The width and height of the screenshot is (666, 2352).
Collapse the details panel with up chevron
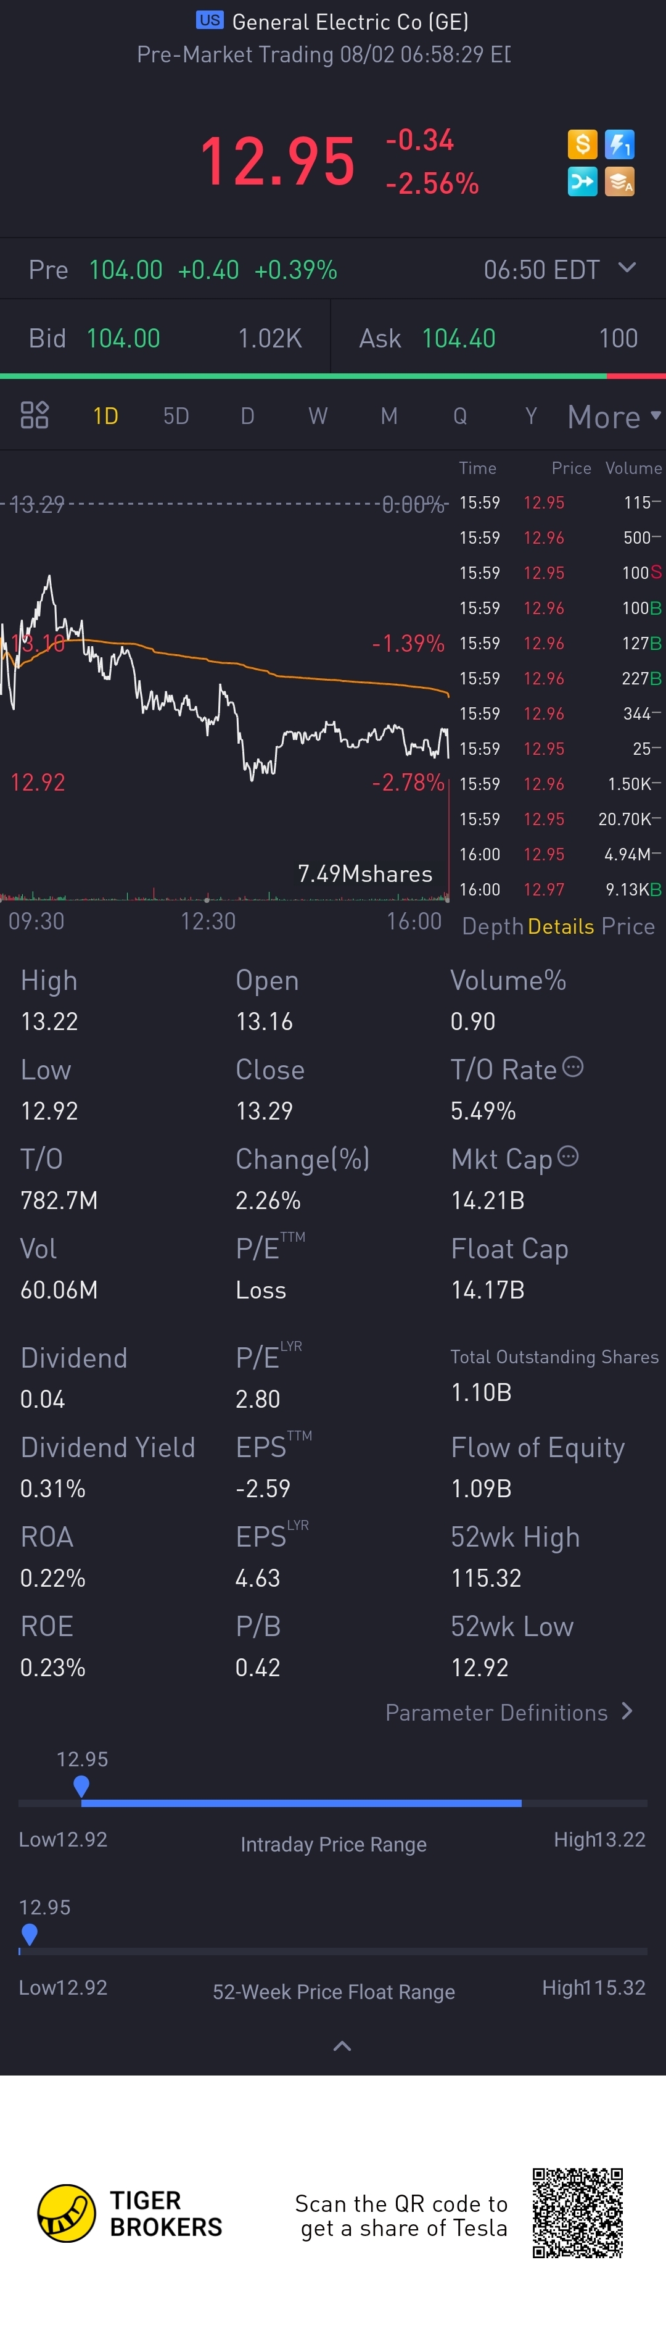pos(342,2046)
